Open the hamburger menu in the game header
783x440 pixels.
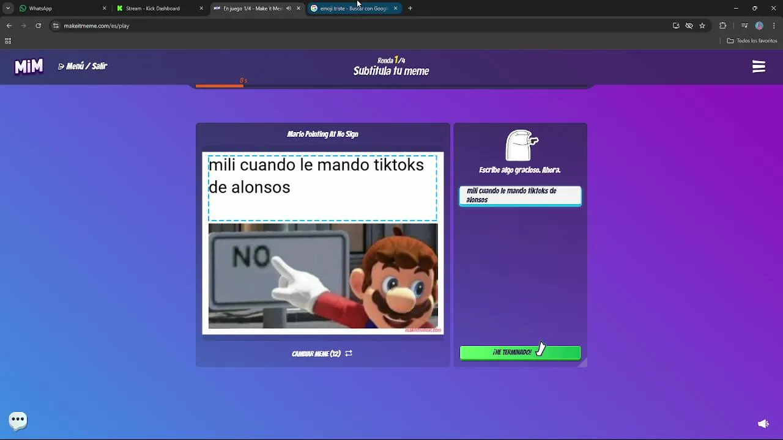759,67
